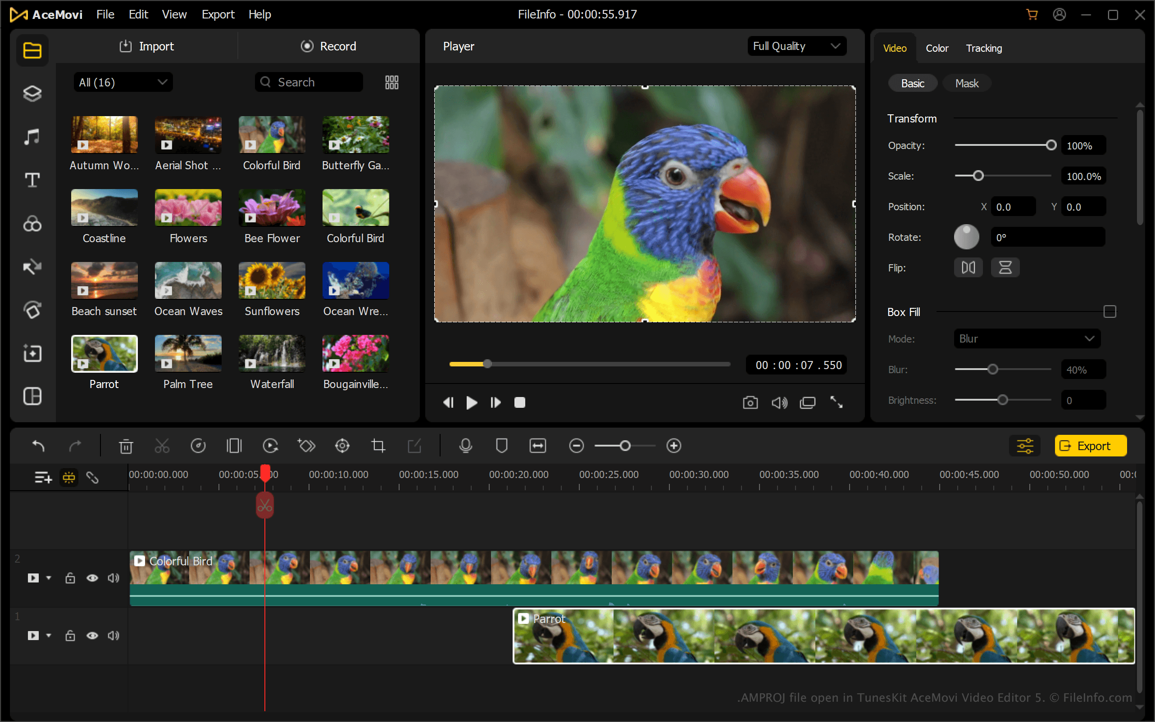The width and height of the screenshot is (1155, 722).
Task: Delete the selected clip with the trash icon
Action: [126, 446]
